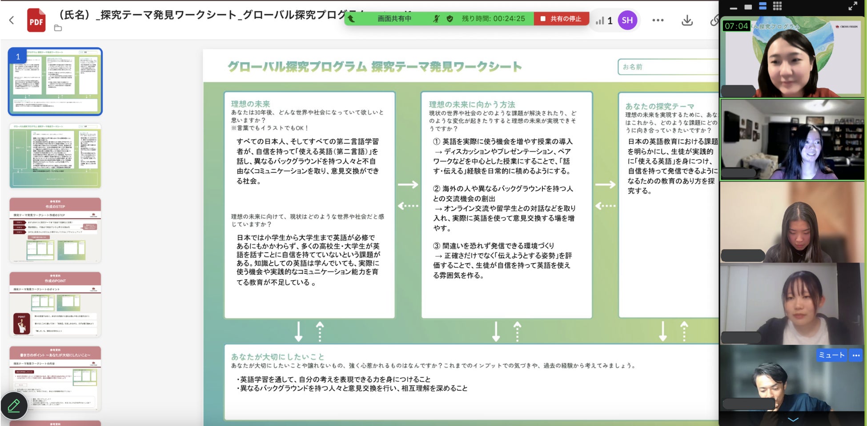Expand more participants with bottom chevron
Image resolution: width=867 pixels, height=426 pixels.
(x=793, y=419)
